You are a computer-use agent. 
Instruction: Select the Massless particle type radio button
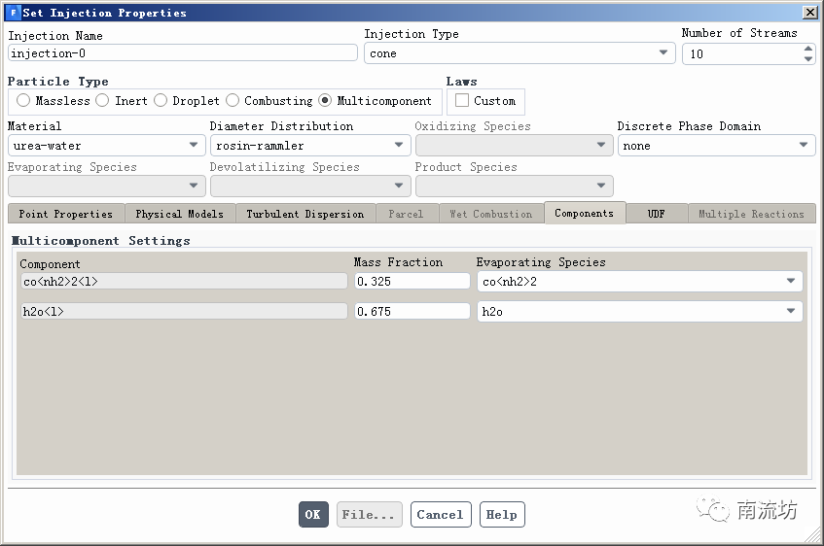coord(23,101)
